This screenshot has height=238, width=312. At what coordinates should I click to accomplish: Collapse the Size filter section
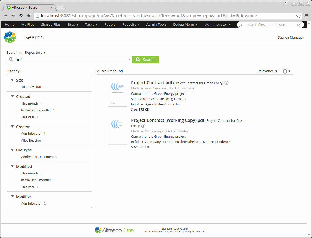coord(12,80)
